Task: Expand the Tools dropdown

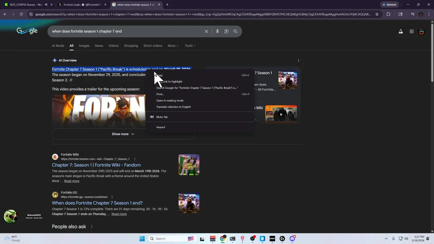Action: (190, 46)
